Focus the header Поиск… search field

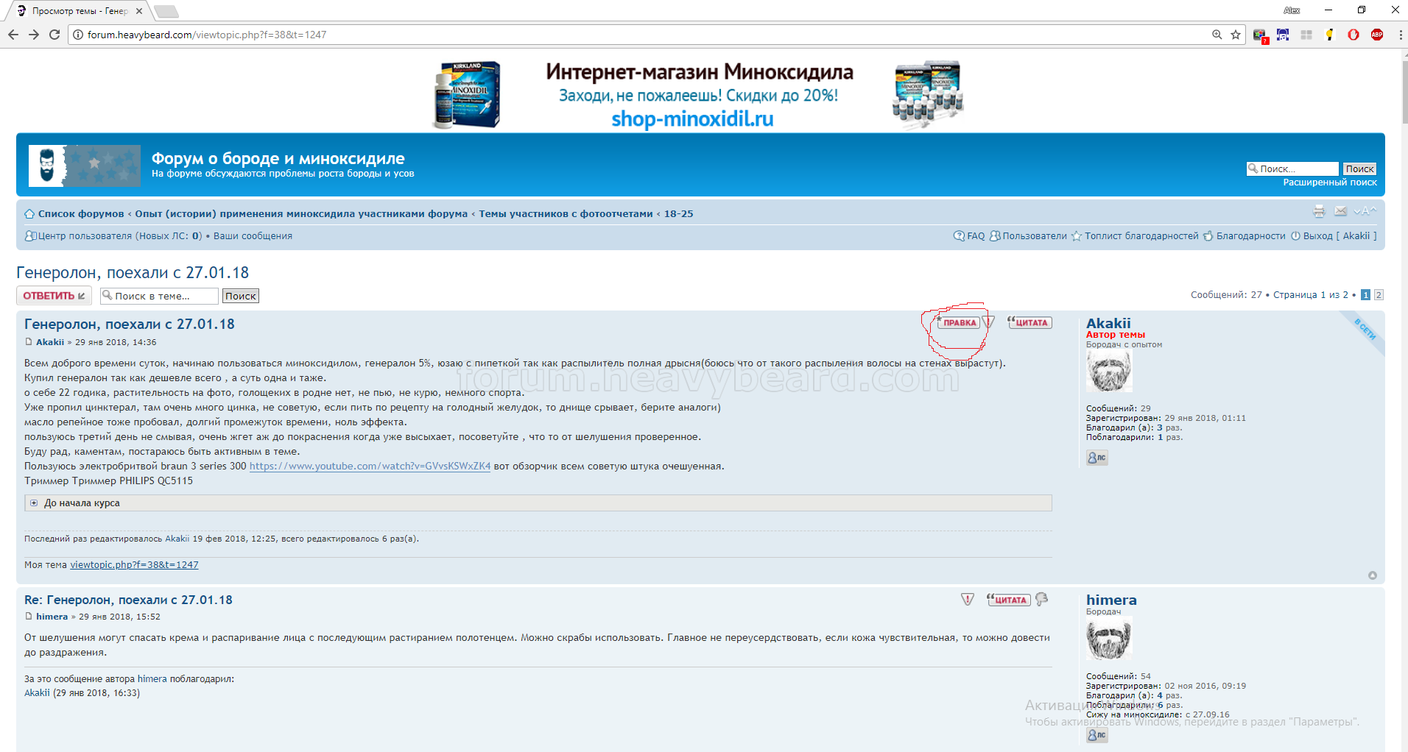(x=1292, y=169)
